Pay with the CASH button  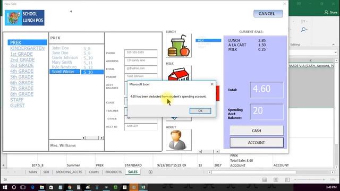[x=257, y=131]
